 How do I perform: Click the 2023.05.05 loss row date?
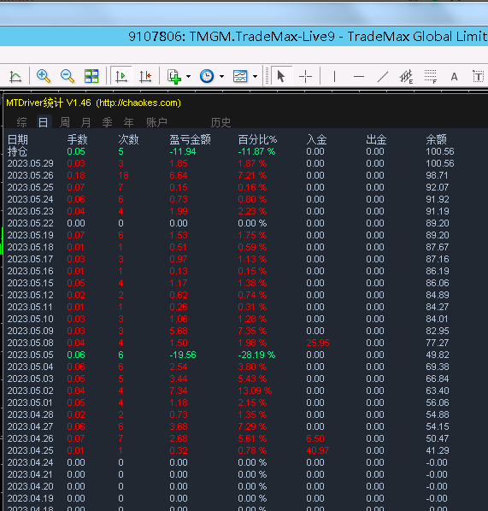pyautogui.click(x=30, y=355)
